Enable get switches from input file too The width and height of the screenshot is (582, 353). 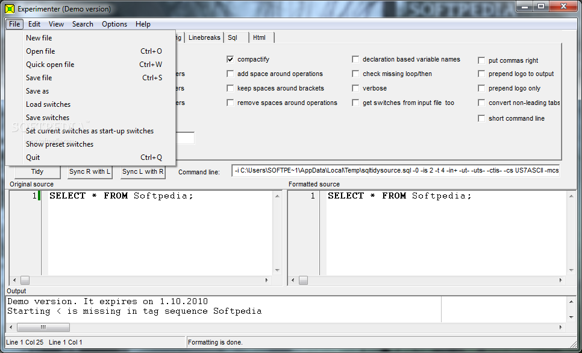355,103
